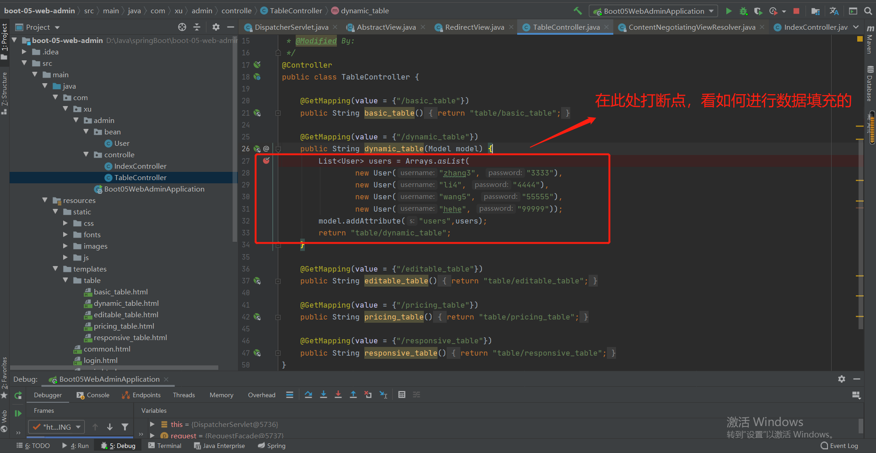
Task: Select IndexController in project tree
Action: pos(140,166)
